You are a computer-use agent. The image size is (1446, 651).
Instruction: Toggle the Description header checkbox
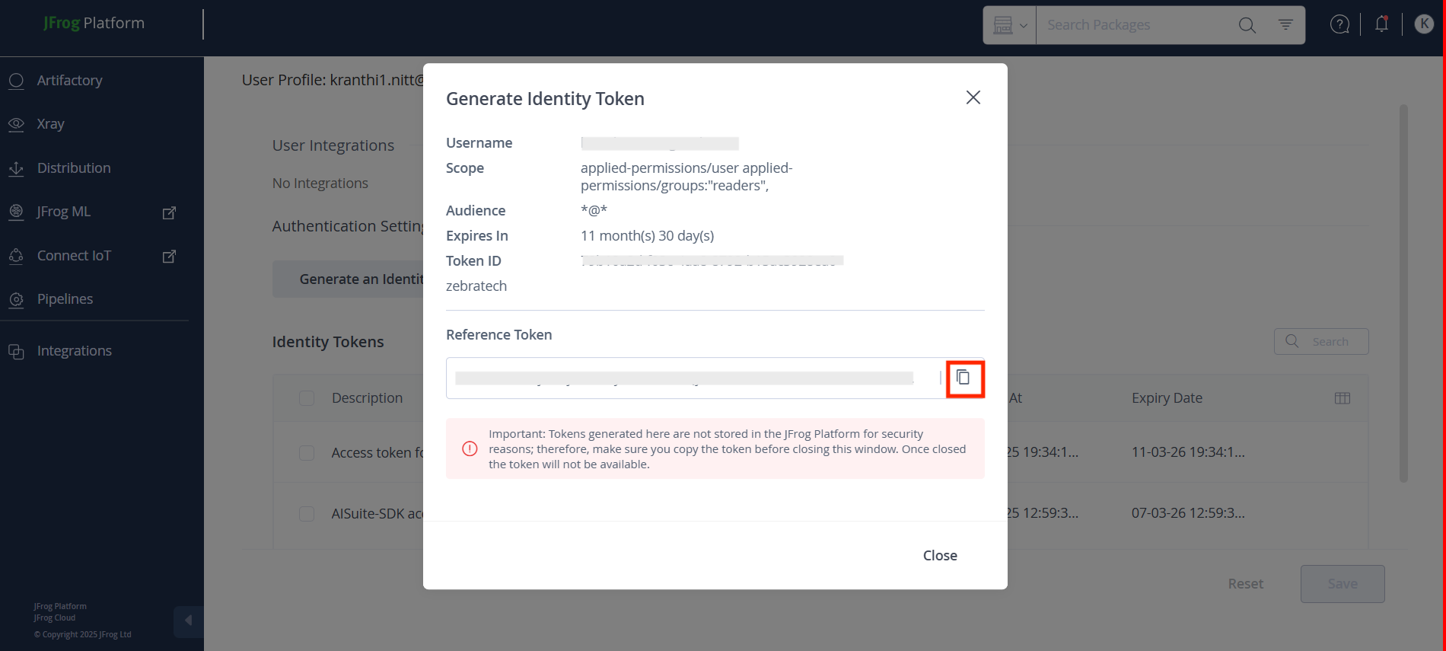tap(307, 398)
